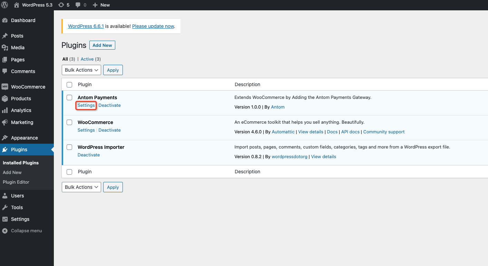Select the WooCommerce plugin checkbox
This screenshot has height=266, width=488.
click(69, 122)
